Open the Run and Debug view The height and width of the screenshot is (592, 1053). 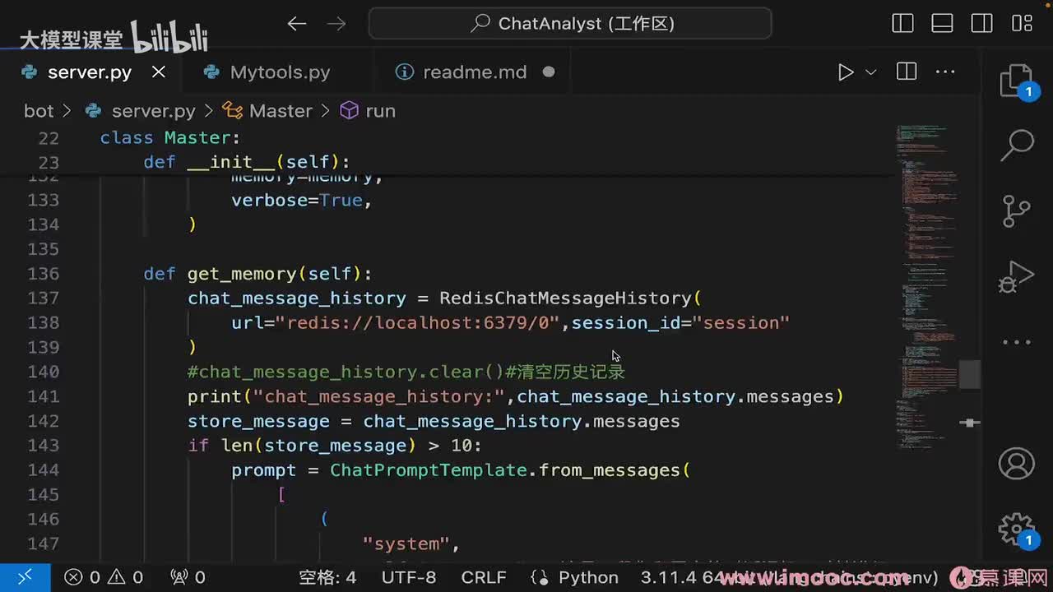(x=1017, y=277)
